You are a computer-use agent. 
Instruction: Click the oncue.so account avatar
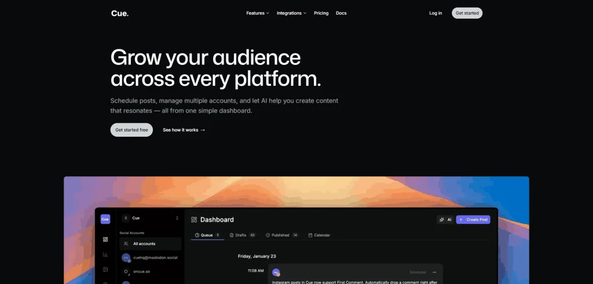126,271
